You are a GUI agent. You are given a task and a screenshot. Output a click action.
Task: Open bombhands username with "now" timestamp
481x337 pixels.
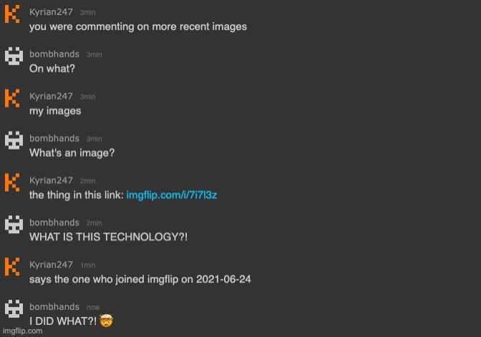pos(54,307)
